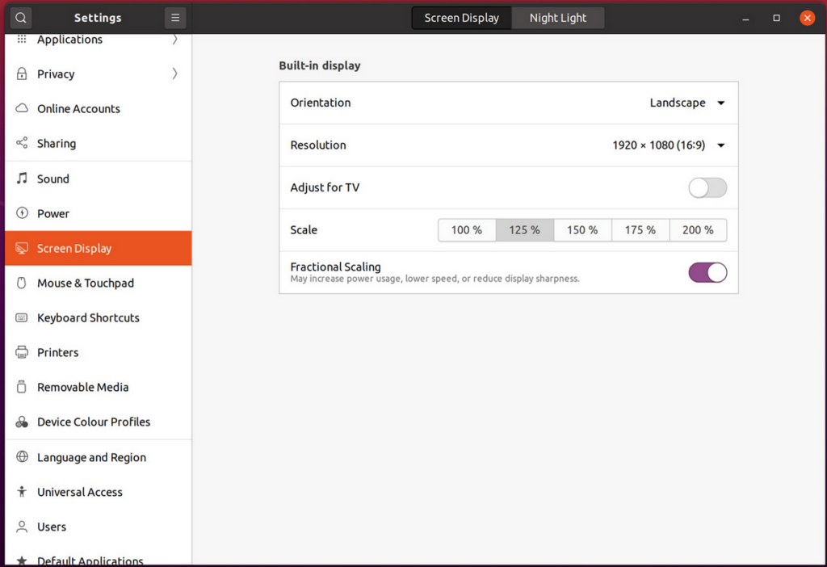
Task: Select 150 % scale
Action: click(x=582, y=230)
